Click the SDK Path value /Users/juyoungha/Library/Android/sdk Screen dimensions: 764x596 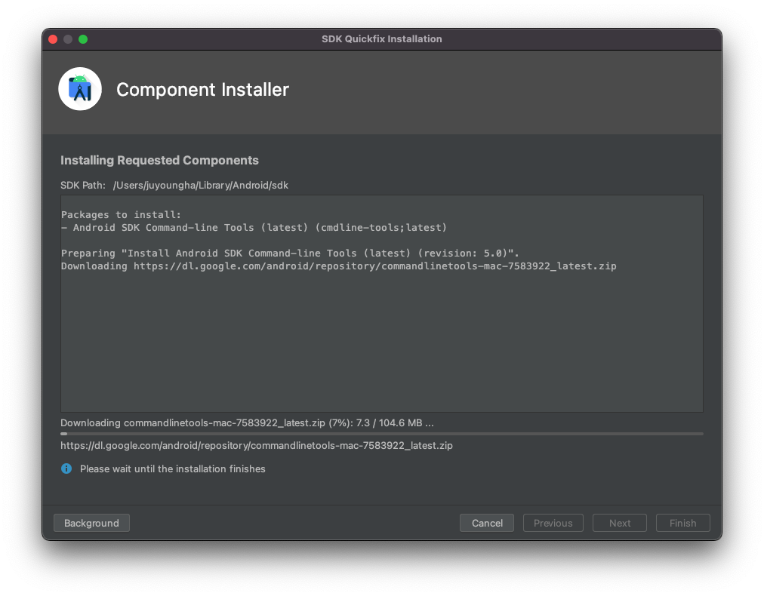(201, 185)
